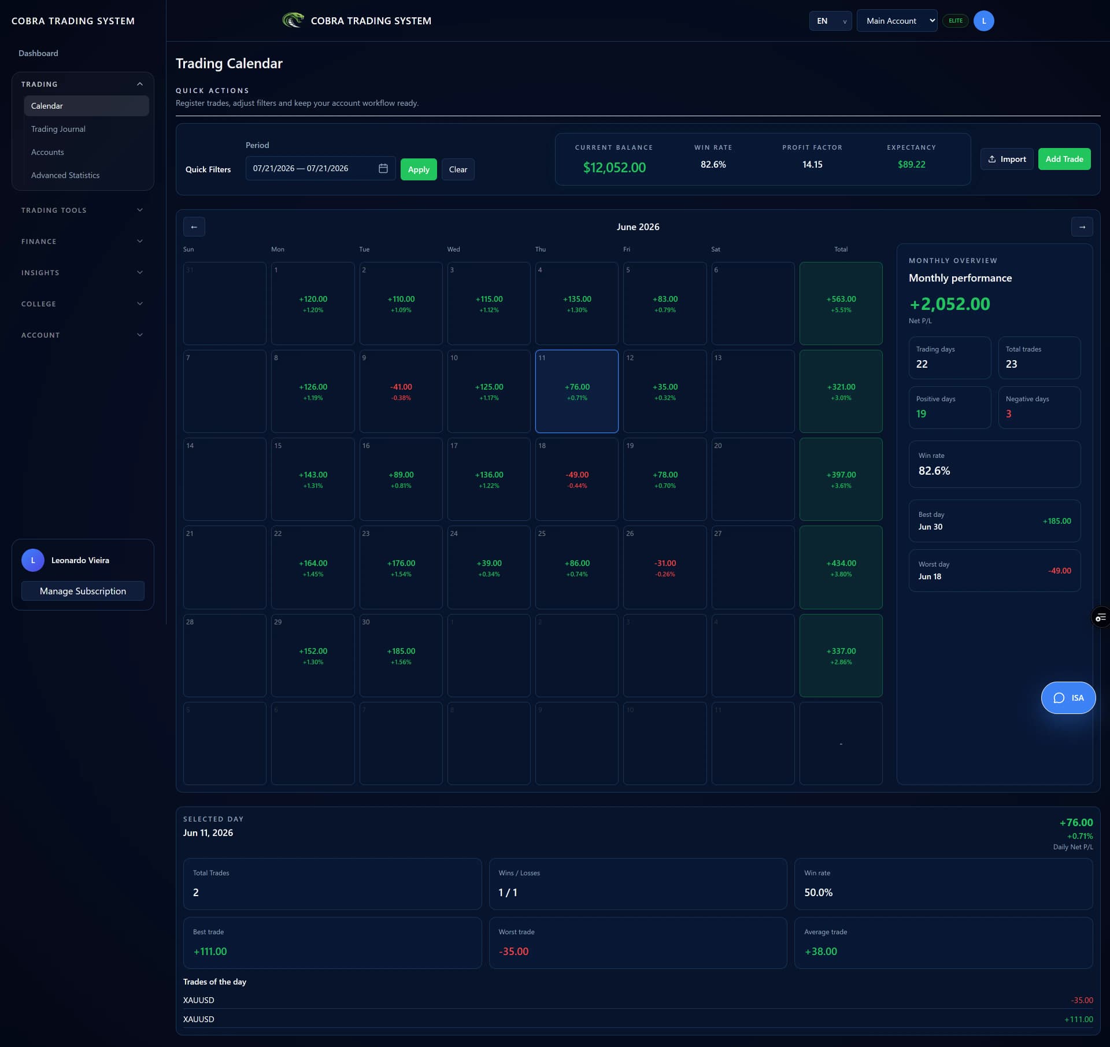Click the Cobra snake logo icon
The image size is (1110, 1047).
pyautogui.click(x=293, y=20)
